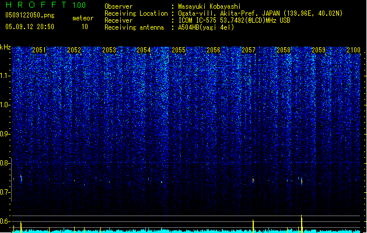Click the 2052 time marker

click(x=74, y=50)
